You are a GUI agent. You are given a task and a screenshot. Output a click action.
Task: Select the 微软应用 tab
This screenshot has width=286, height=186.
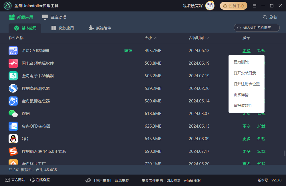click(x=63, y=28)
